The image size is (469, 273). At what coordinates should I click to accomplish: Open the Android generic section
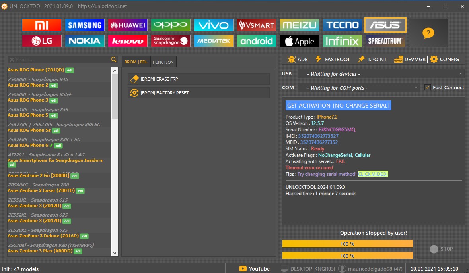click(x=257, y=41)
